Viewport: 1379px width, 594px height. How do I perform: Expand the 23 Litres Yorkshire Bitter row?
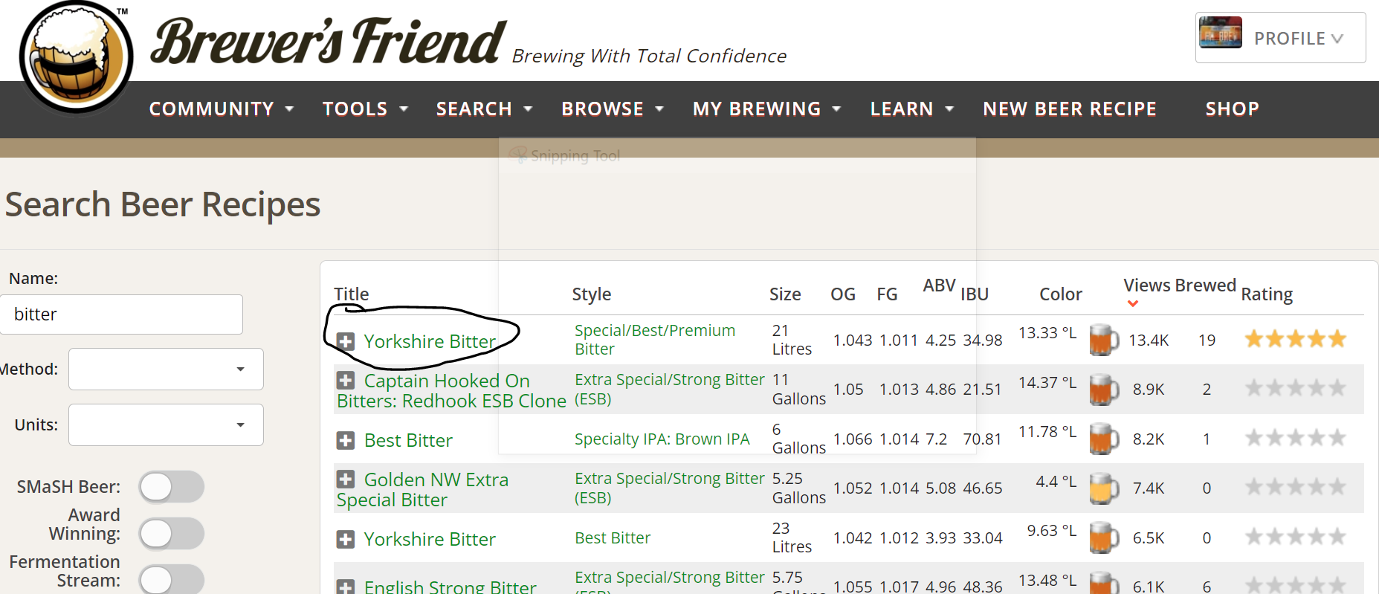click(346, 539)
